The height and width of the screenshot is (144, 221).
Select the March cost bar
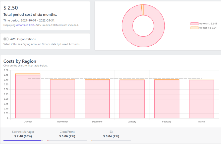(x=202, y=99)
